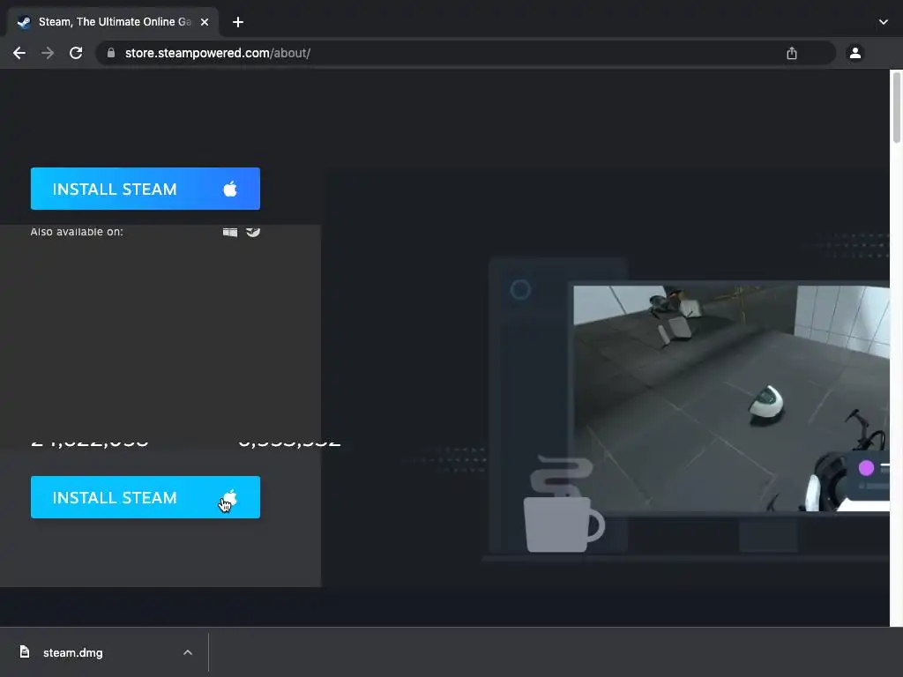Click the Also available on text

[x=77, y=232]
